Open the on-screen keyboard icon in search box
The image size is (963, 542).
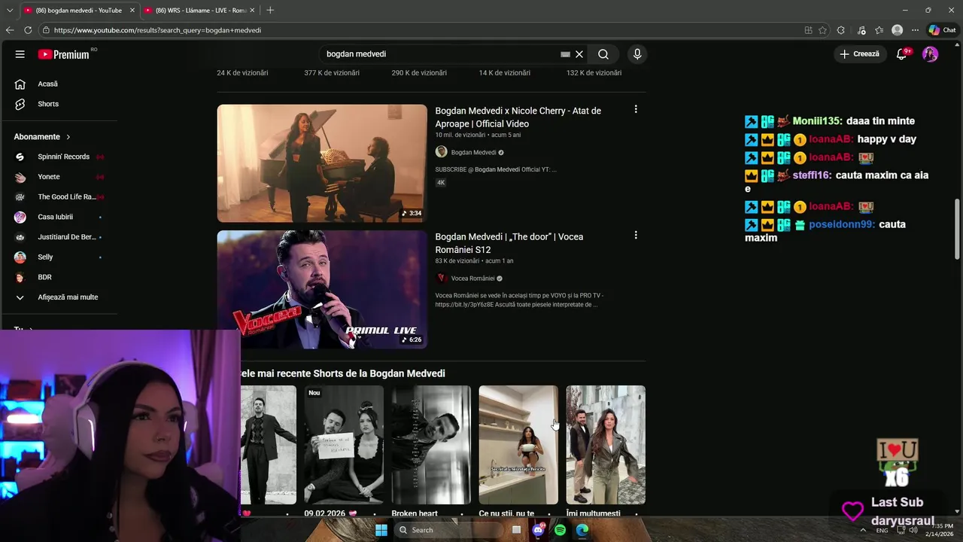pyautogui.click(x=565, y=54)
